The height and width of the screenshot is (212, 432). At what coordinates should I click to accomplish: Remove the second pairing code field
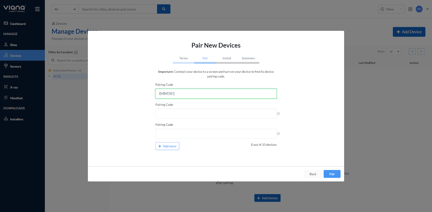point(278,114)
